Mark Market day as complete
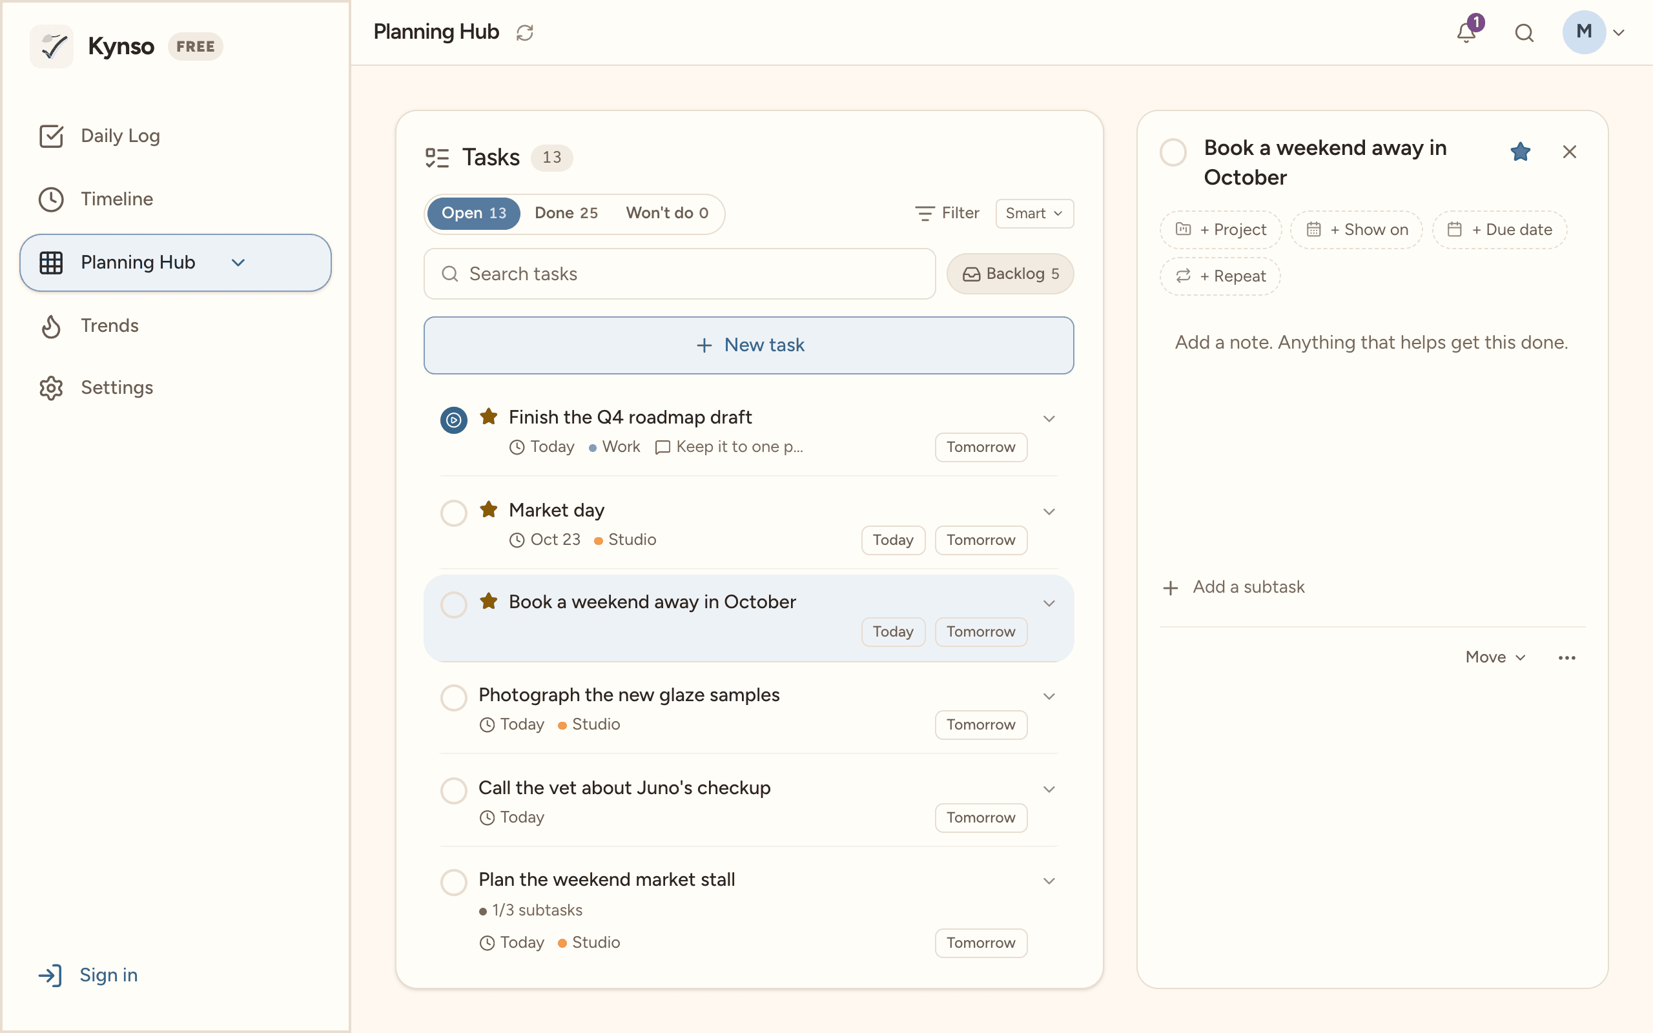 [x=453, y=513]
